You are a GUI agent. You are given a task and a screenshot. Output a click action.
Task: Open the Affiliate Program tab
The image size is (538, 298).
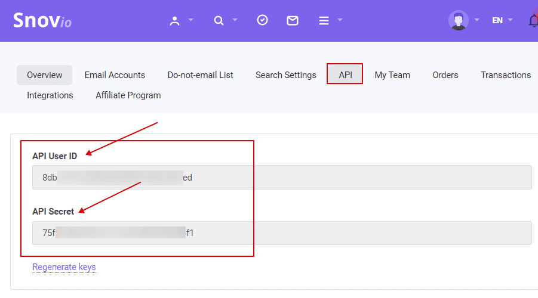coord(128,95)
